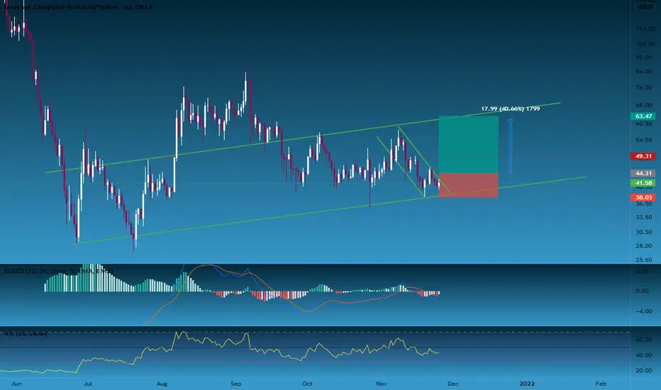Click 110.00 on the price axis

point(645,28)
